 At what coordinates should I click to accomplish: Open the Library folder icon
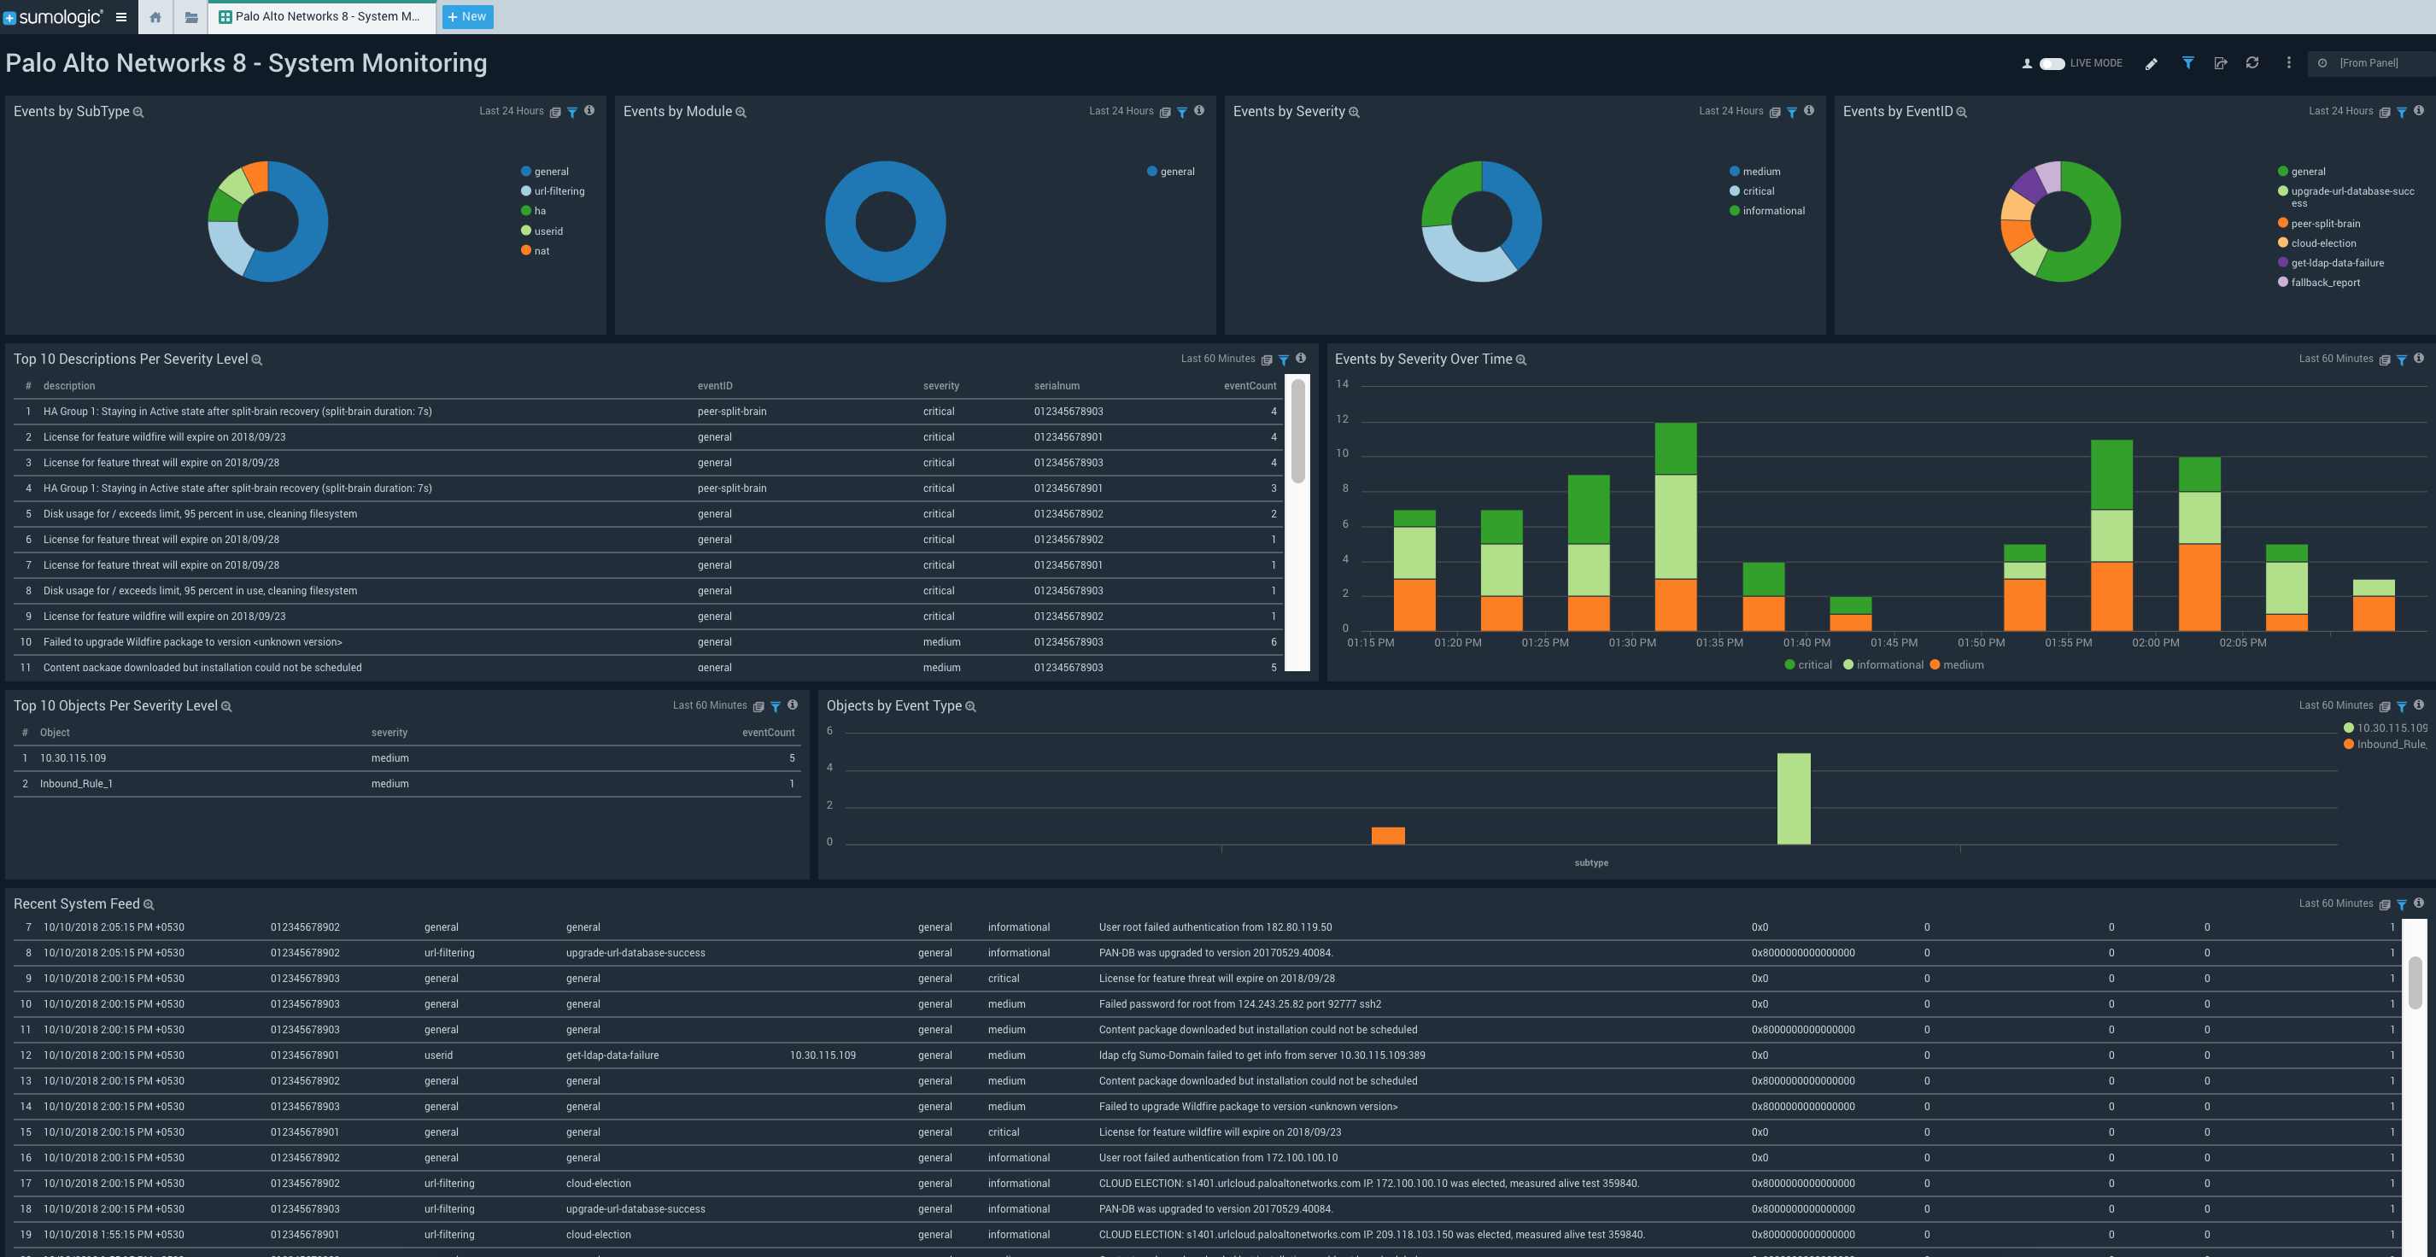pos(191,17)
